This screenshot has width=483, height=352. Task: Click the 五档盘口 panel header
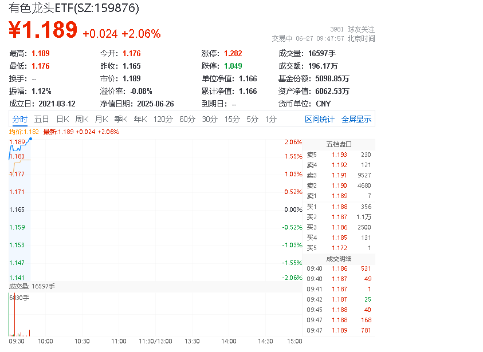339,144
